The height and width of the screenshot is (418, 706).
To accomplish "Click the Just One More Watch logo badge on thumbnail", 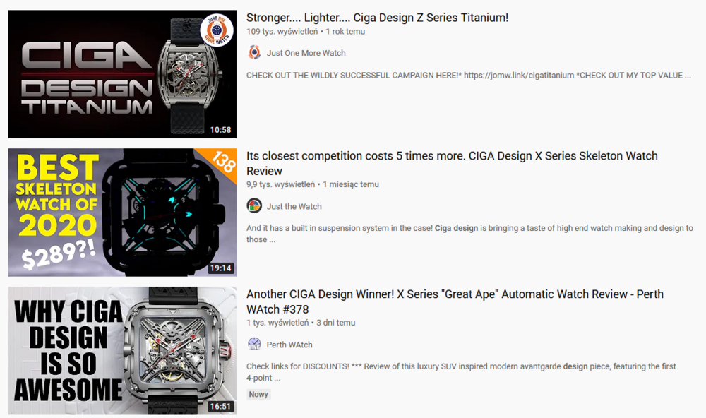I will (217, 30).
